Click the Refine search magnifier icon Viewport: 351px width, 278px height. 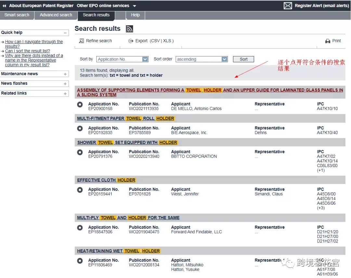(x=82, y=41)
